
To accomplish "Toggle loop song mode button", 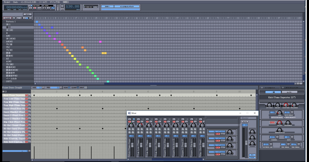I will [53, 8].
